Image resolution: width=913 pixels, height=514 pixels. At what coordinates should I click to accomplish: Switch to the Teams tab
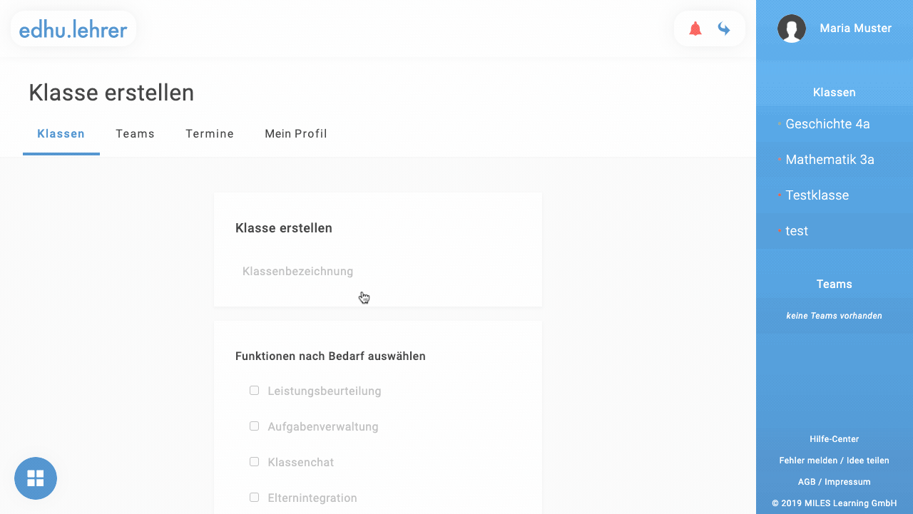136,134
